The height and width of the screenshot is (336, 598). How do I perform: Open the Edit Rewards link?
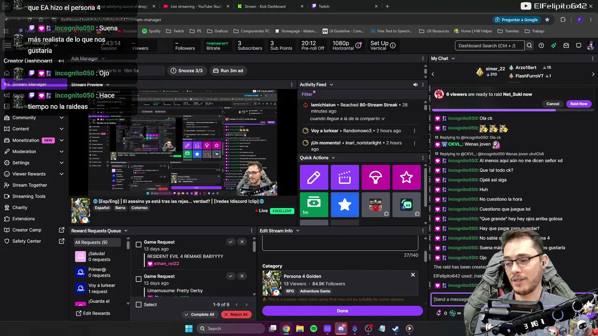tap(93, 313)
